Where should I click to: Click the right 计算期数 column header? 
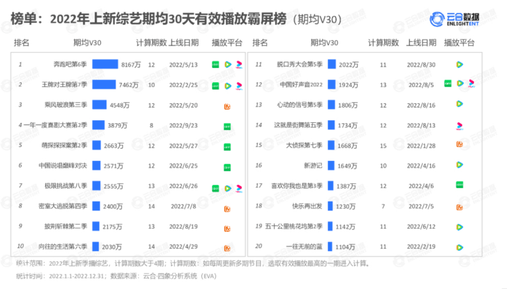[383, 43]
